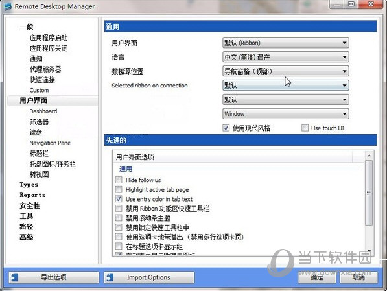Open the 数据源位置 dropdown
This screenshot has height=291, width=387.
(286, 71)
